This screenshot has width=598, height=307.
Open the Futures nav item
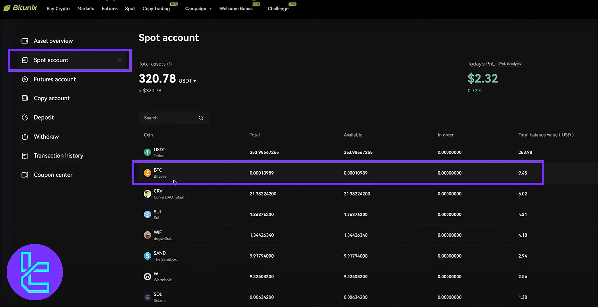pos(110,9)
